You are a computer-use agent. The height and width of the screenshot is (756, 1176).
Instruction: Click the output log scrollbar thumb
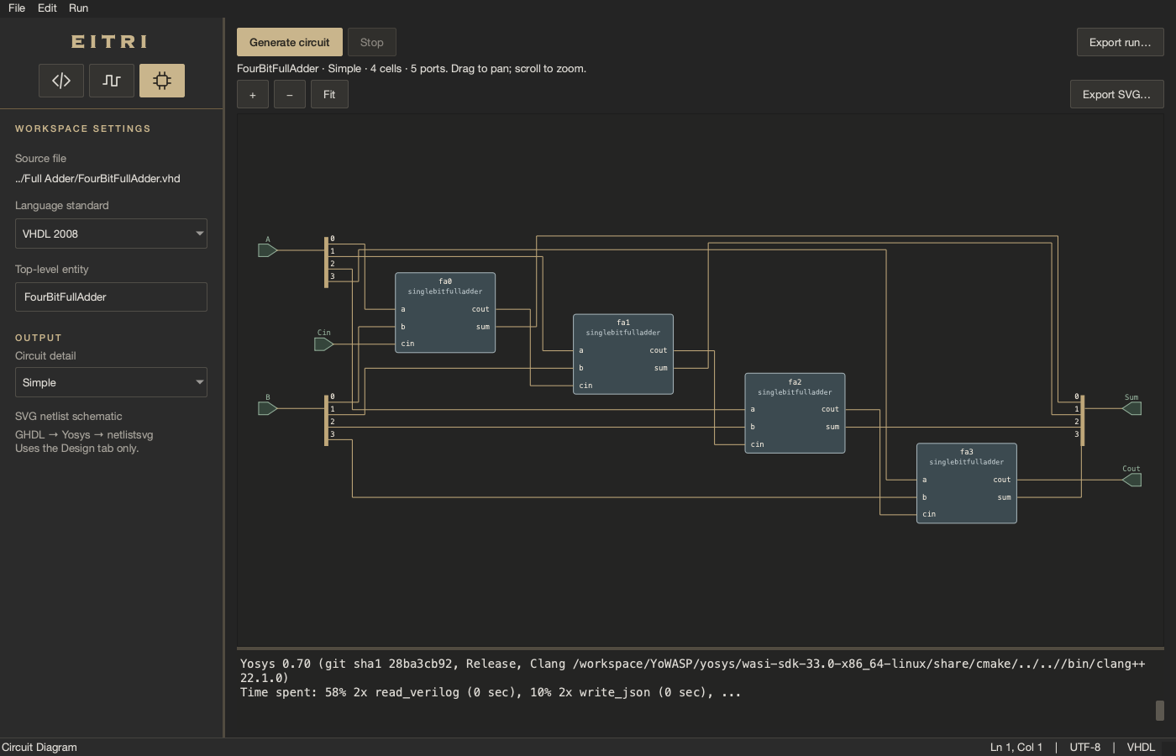1160,711
